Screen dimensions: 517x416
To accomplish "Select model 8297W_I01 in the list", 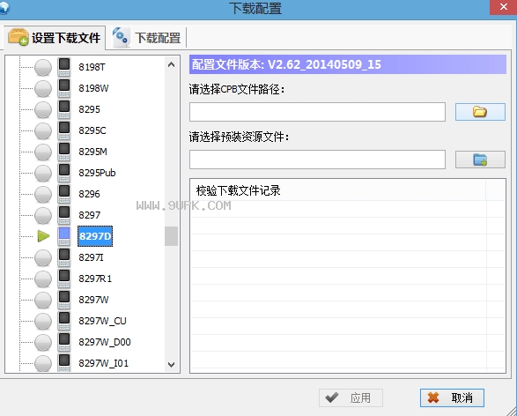I will click(x=103, y=363).
